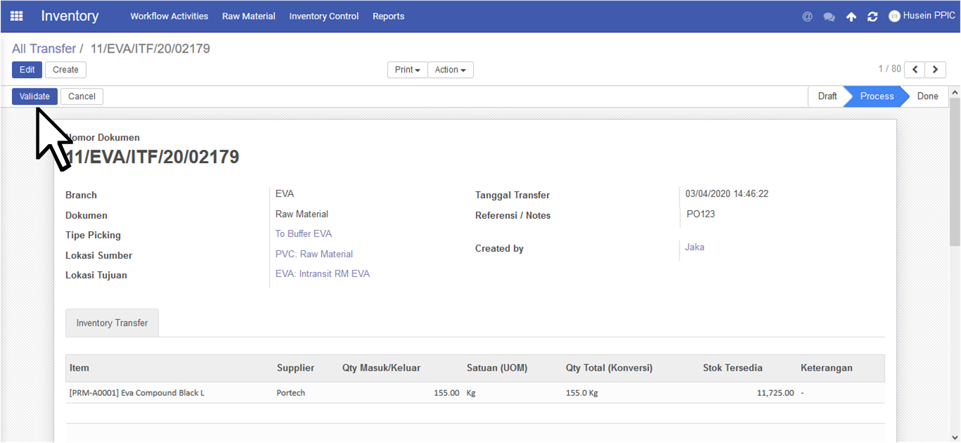Go to the next record arrow
961x443 pixels.
pos(936,70)
